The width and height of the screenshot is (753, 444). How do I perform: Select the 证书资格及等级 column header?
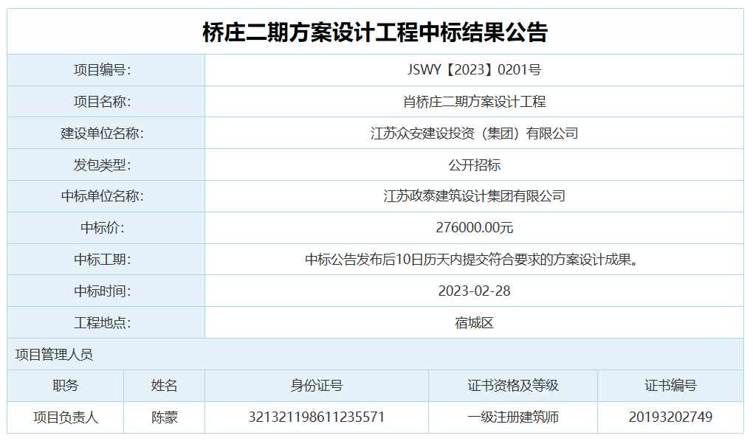513,386
